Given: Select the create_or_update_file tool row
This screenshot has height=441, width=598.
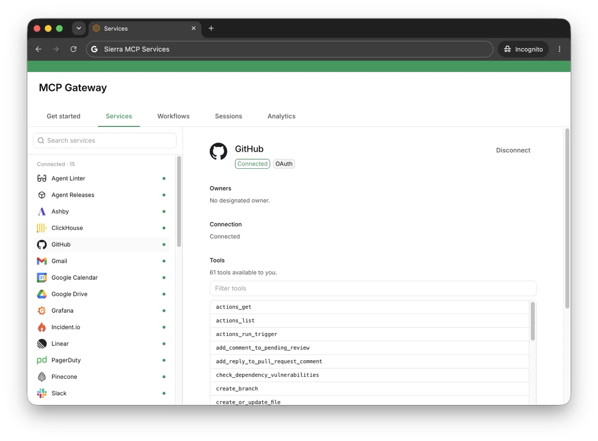Looking at the screenshot, I should (369, 401).
